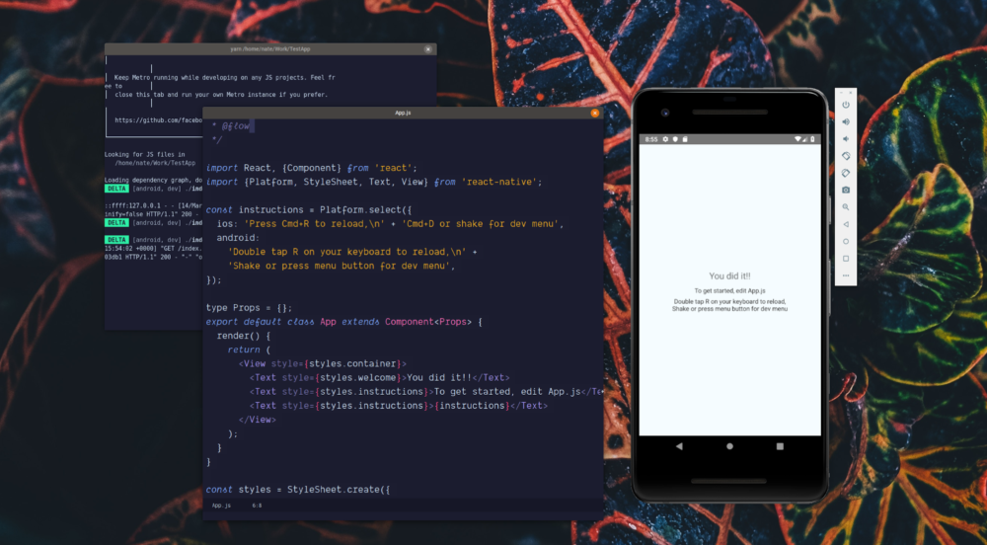Rotate emulator right with lower rotate icon
This screenshot has width=987, height=545.
[846, 173]
